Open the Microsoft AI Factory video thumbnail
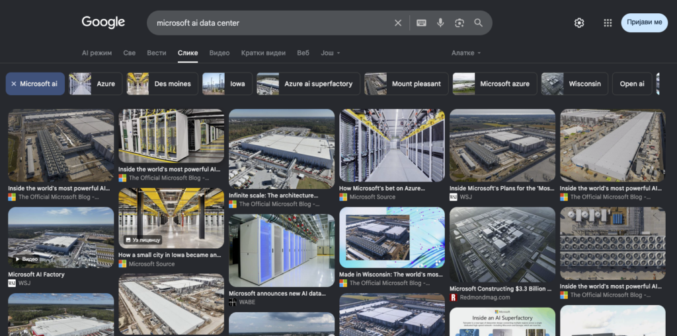The image size is (677, 336). 61,237
